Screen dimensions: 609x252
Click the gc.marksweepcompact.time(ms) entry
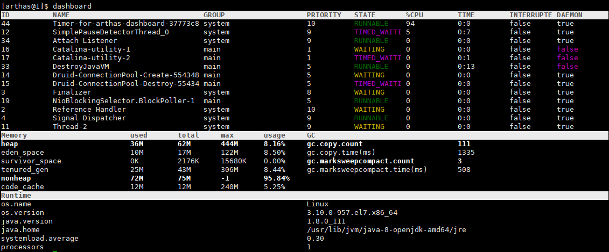tap(367, 170)
